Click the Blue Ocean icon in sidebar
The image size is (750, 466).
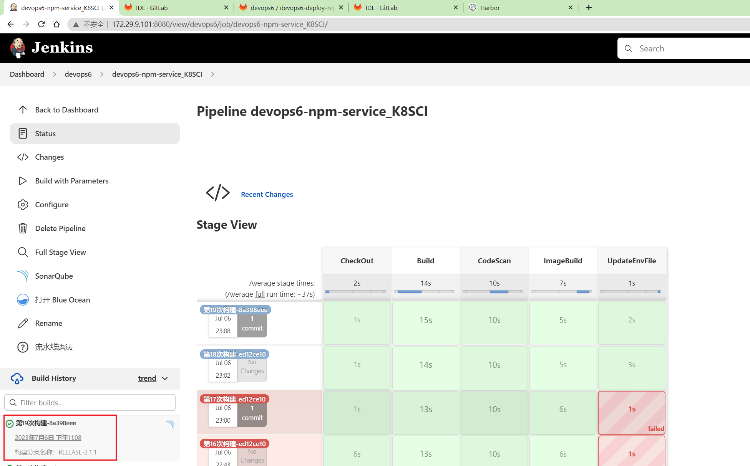coord(23,300)
